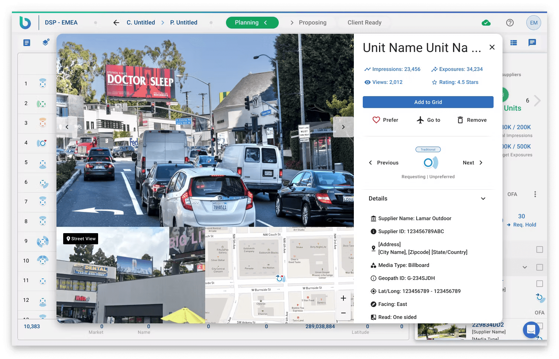Select Supplier Name: Lamar Outdoor text
Viewport: 559px width, 359px height.
[415, 218]
